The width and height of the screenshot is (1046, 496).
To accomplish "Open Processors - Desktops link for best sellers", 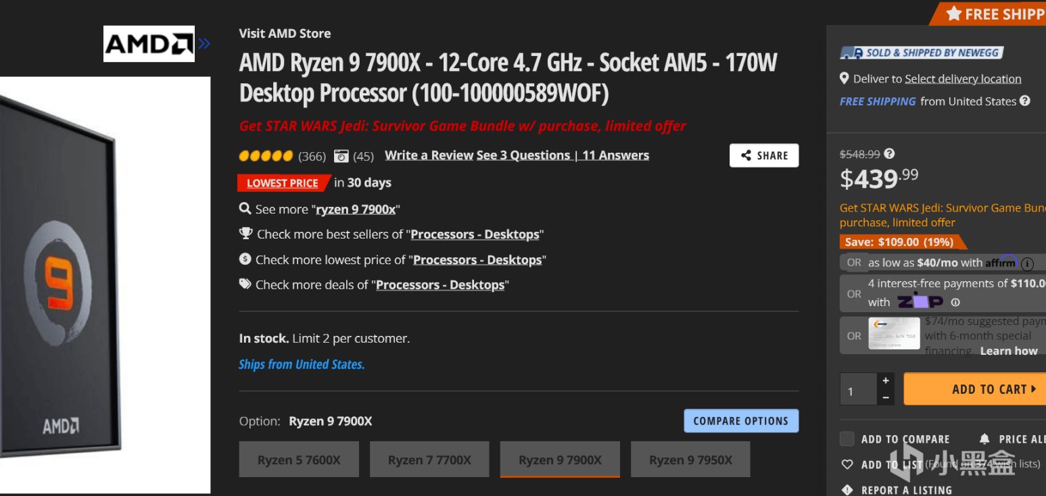I will coord(475,234).
